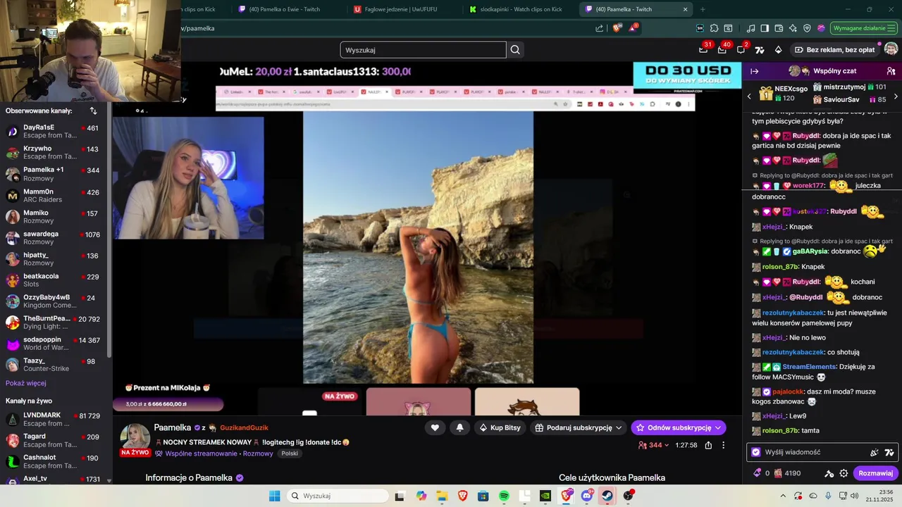Screen dimensions: 902x507
Task: Click the Brave VPN shield icon
Action: tap(807, 28)
